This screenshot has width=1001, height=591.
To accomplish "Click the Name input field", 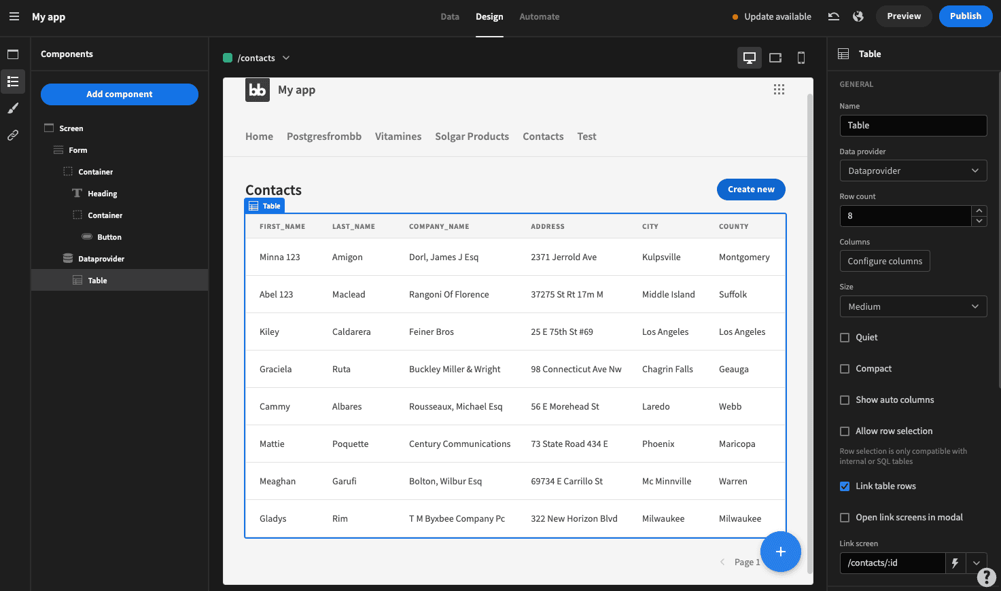I will (x=913, y=126).
